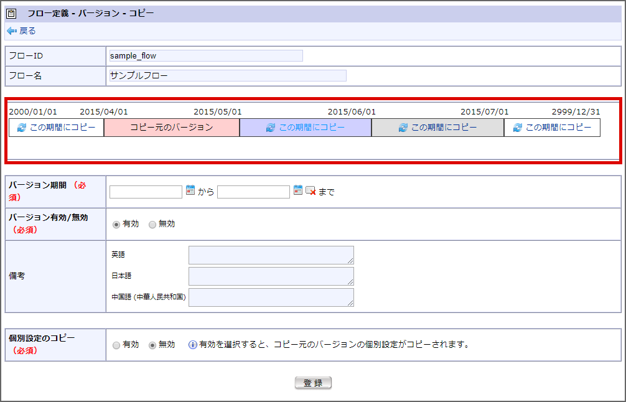This screenshot has width=626, height=402.
Task: Open the calendar for the start date
Action: (190, 190)
